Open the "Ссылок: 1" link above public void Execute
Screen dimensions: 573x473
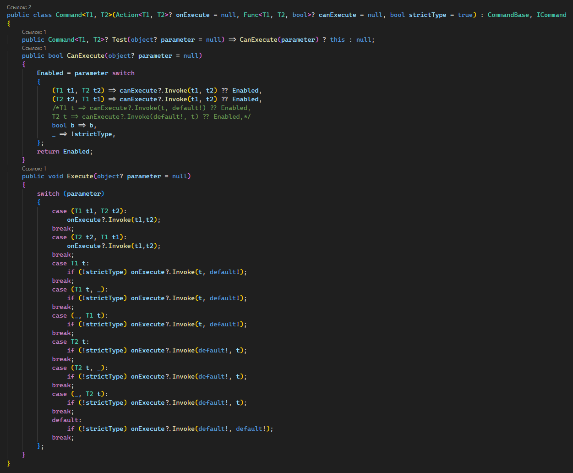pyautogui.click(x=34, y=169)
